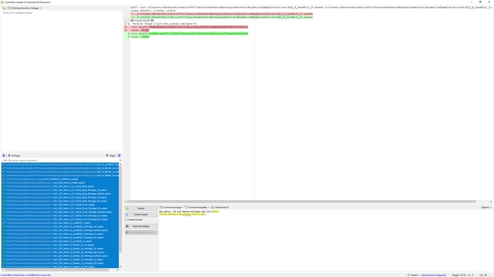Select staged file ALS_UE5_Manny_N_LandRoll_F1.uasset
The image size is (494, 277).
60,241
